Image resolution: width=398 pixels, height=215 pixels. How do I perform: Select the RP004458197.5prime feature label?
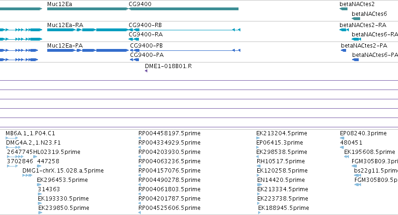pyautogui.click(x=169, y=133)
